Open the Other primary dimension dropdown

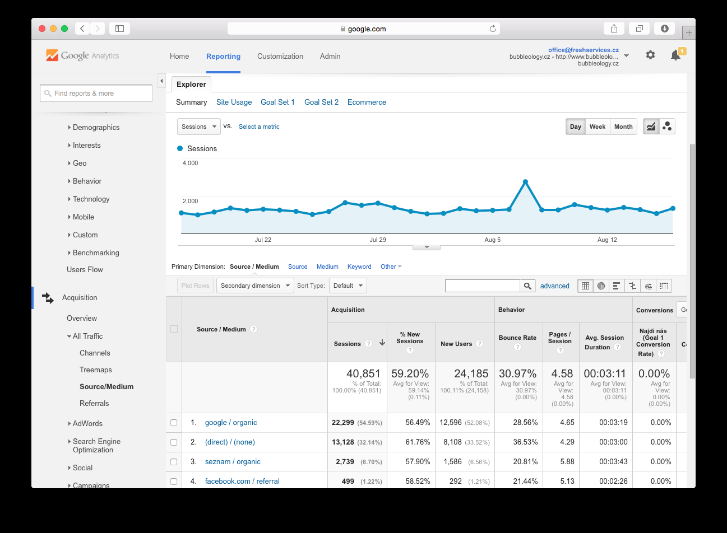(x=391, y=266)
